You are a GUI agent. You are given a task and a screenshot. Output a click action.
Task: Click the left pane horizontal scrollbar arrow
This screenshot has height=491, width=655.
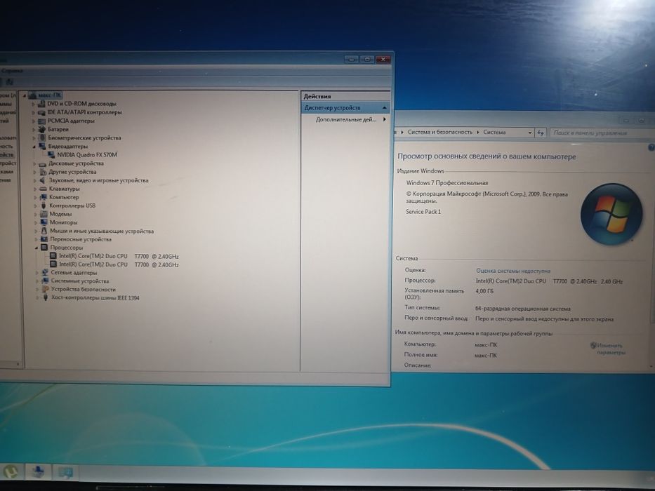[x=18, y=365]
